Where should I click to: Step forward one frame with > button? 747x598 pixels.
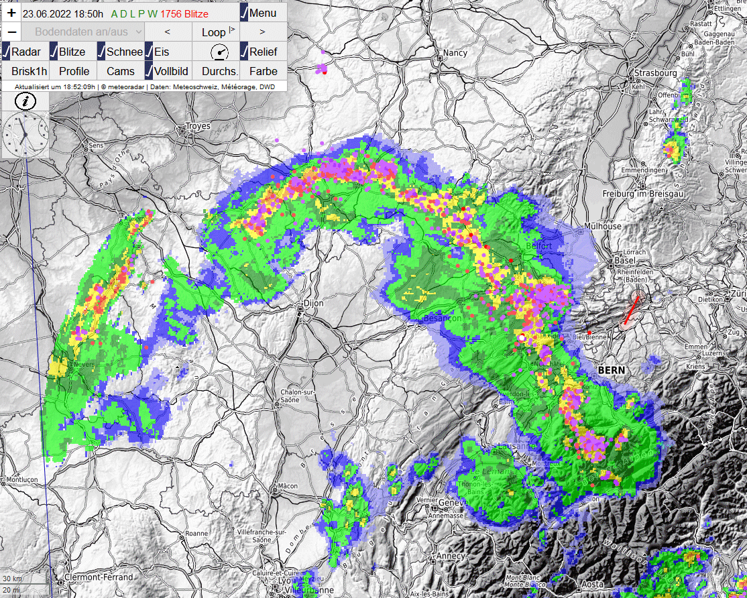coord(262,32)
